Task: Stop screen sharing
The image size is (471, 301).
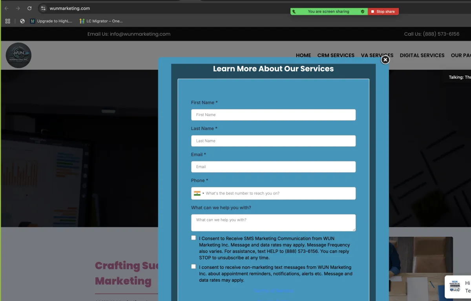Action: coord(383,12)
